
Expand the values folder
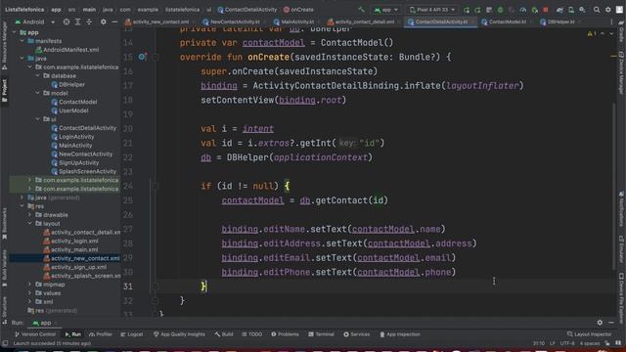click(30, 293)
